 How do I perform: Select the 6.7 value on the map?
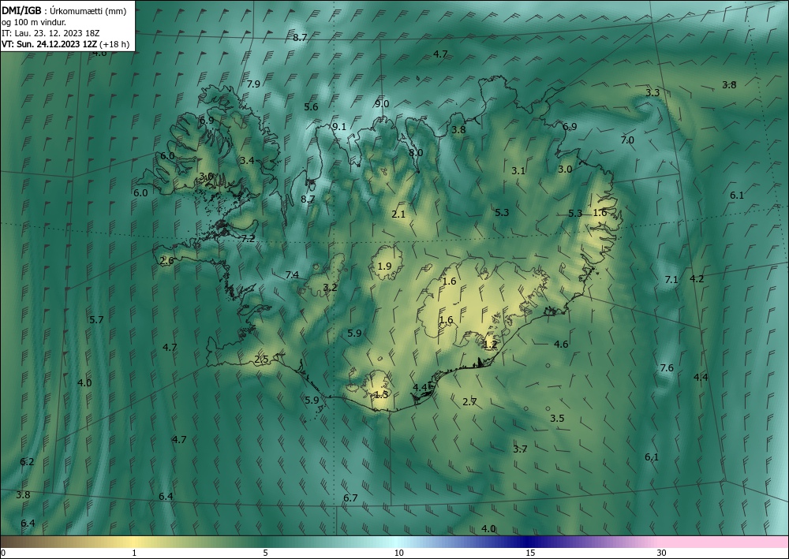coord(350,498)
